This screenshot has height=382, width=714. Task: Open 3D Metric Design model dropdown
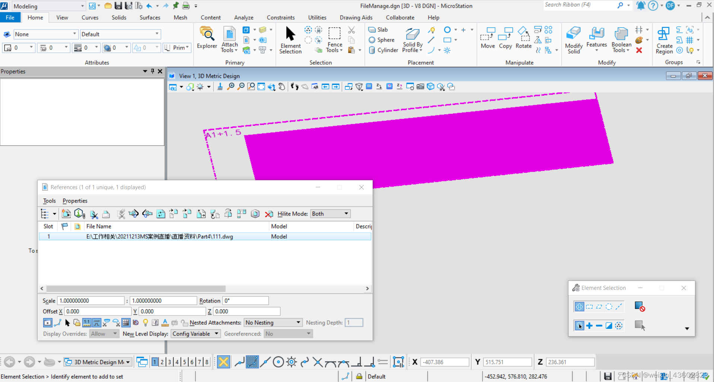point(98,362)
